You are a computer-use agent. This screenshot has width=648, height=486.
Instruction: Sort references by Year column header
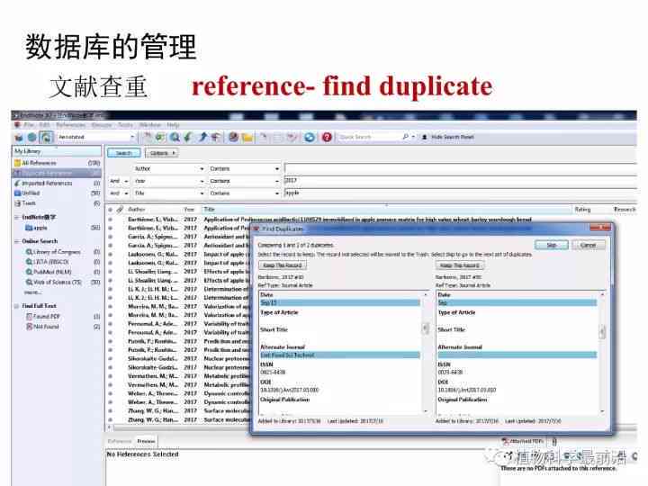click(191, 210)
